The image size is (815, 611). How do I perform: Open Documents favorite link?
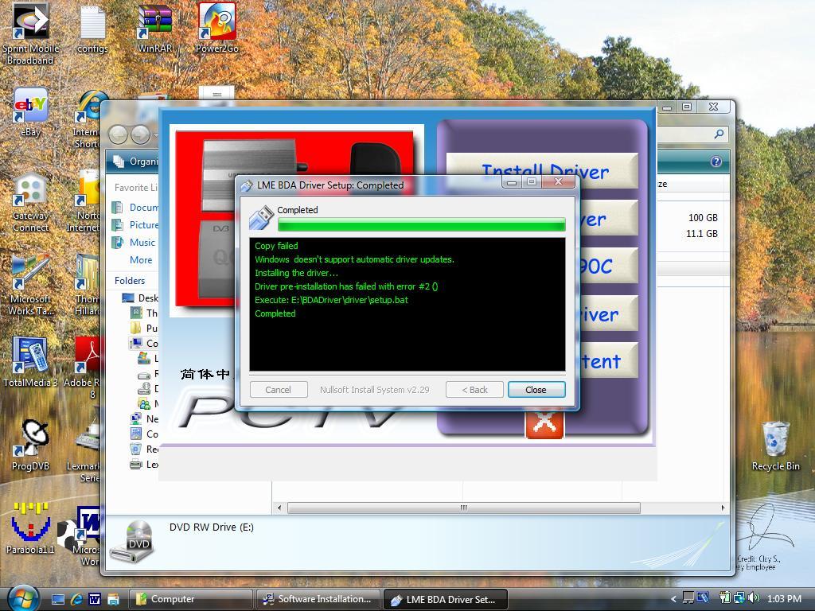coord(135,208)
